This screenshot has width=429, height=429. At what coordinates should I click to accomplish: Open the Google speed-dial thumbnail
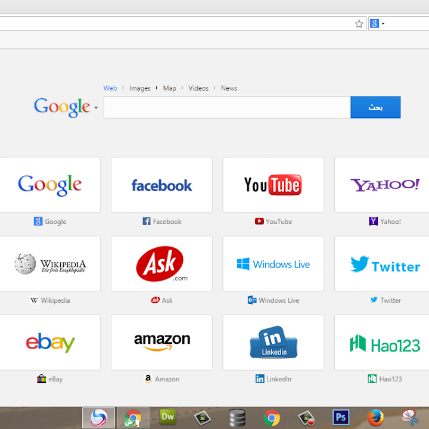pos(50,185)
